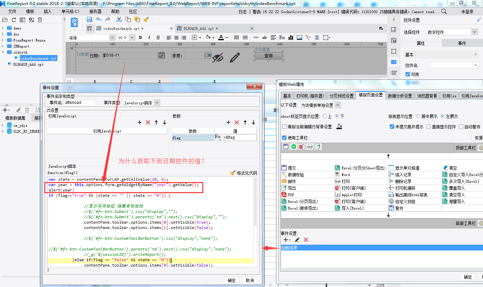This screenshot has width=483, height=287.
Task: Select 上 radio for sheet tab position
Action: coord(324,116)
